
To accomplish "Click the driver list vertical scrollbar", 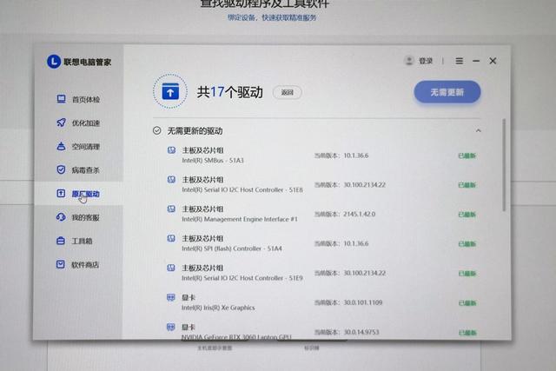I will (x=504, y=165).
